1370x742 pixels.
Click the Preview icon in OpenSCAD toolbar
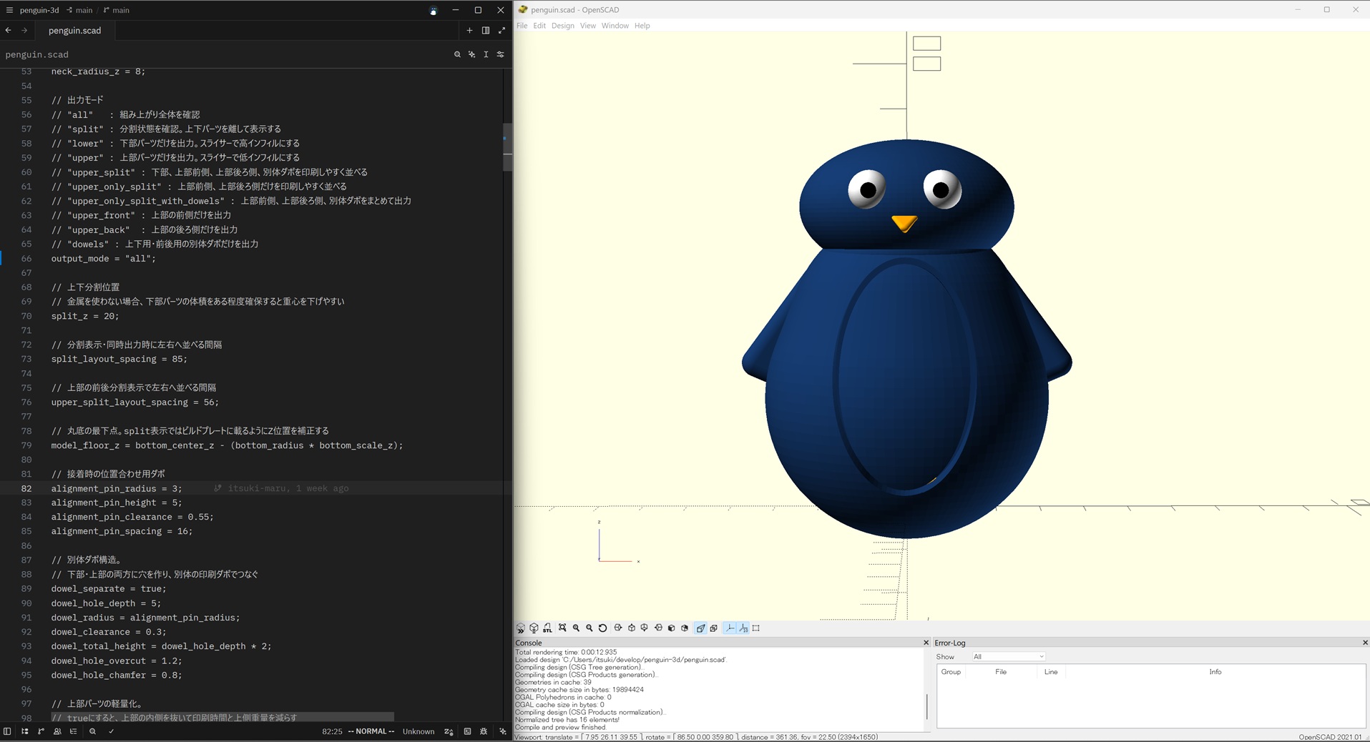pyautogui.click(x=521, y=628)
